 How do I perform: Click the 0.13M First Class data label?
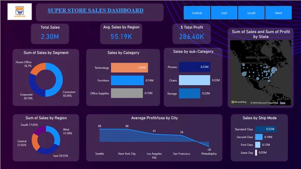click(x=266, y=145)
